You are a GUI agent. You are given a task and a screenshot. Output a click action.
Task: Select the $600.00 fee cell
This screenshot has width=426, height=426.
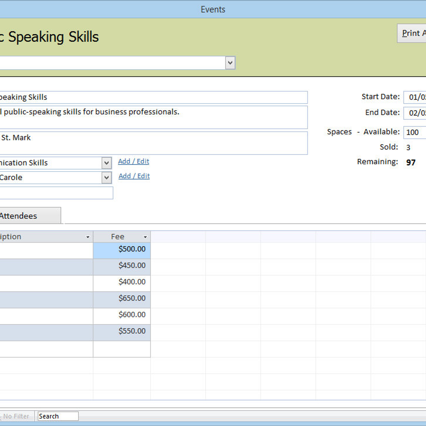tap(122, 316)
